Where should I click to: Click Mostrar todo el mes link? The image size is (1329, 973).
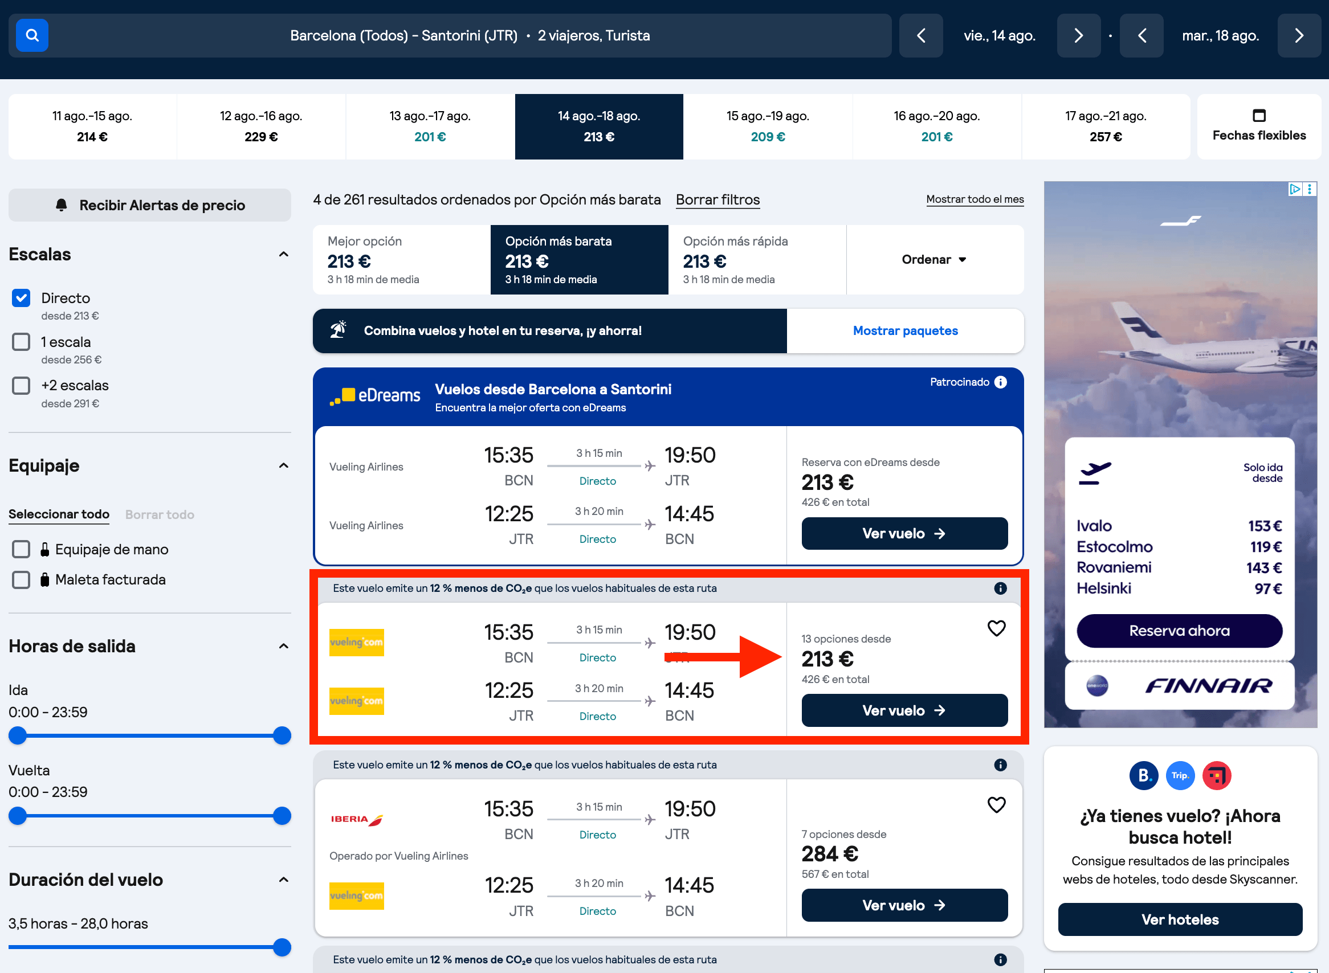click(975, 199)
